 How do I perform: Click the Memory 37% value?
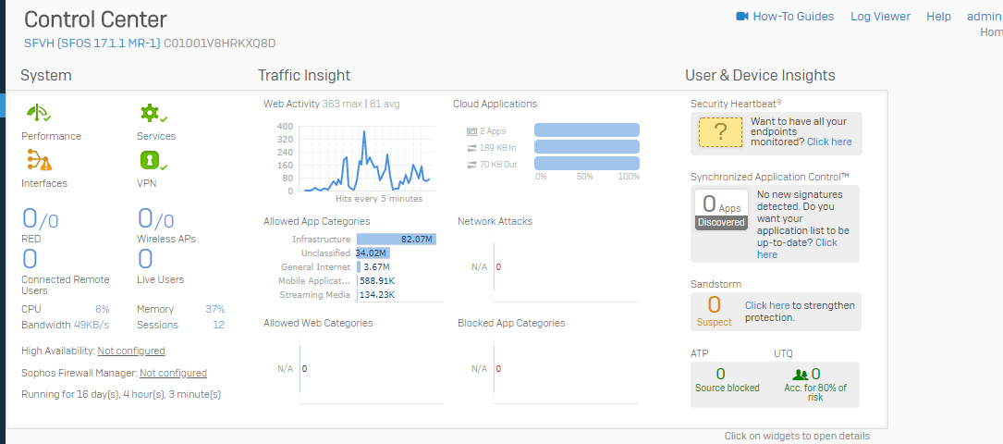(214, 309)
